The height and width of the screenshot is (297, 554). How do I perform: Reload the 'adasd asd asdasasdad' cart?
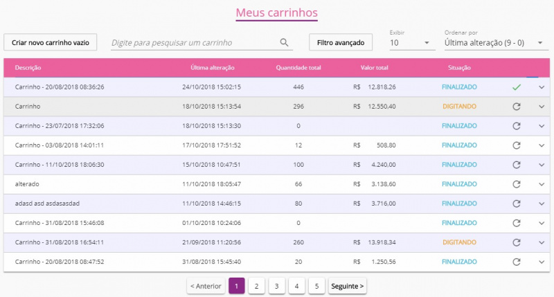[517, 204]
